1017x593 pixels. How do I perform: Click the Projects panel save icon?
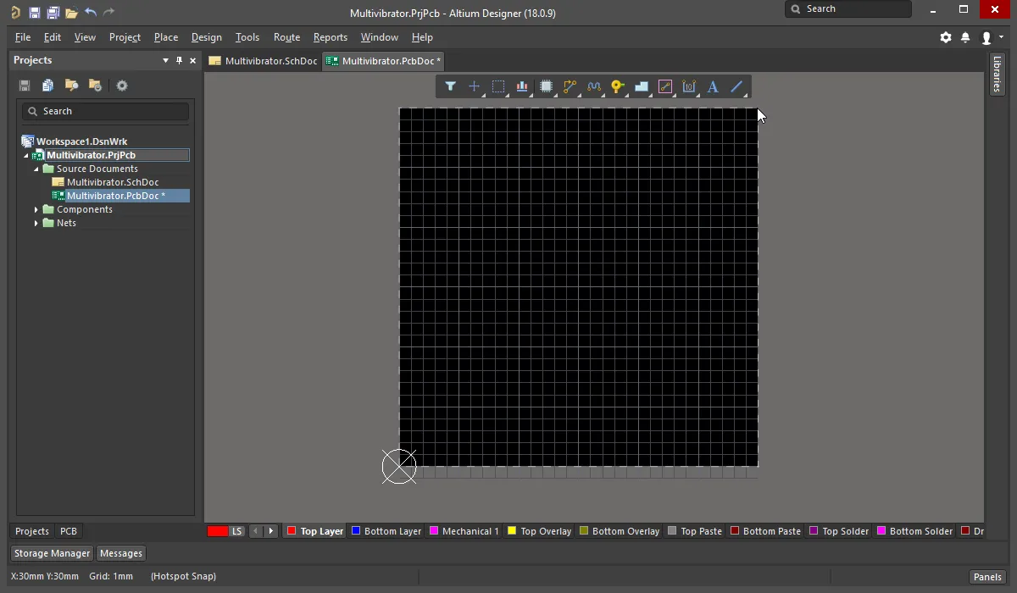pyautogui.click(x=25, y=86)
